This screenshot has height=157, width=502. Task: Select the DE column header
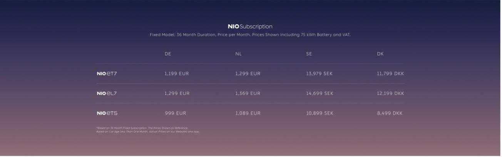(x=168, y=54)
